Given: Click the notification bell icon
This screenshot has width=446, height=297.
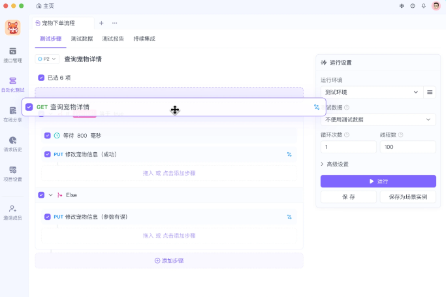Looking at the screenshot, I should click(x=423, y=6).
